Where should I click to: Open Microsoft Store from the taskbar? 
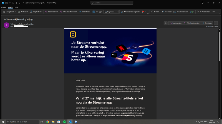59,122
